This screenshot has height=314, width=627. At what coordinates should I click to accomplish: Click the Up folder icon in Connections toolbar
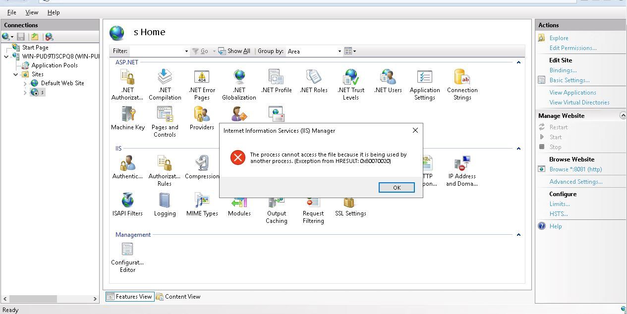[x=35, y=37]
